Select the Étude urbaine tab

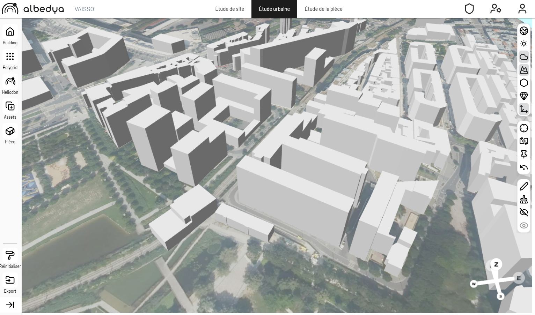[x=274, y=9]
